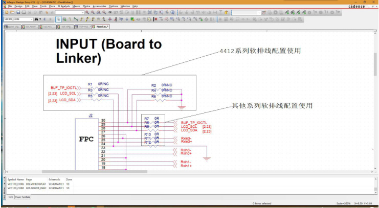379x208 pixels.
Task: Click the horizontal scrollbar right arrow
Action: [x=372, y=172]
